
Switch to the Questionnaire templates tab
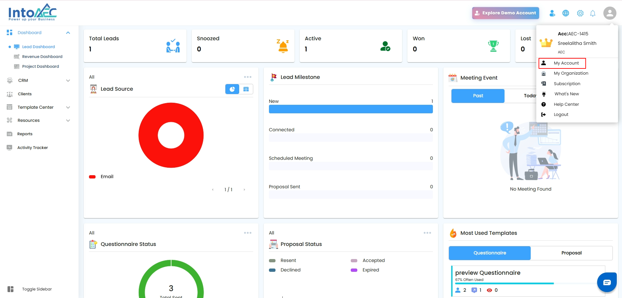pos(490,253)
